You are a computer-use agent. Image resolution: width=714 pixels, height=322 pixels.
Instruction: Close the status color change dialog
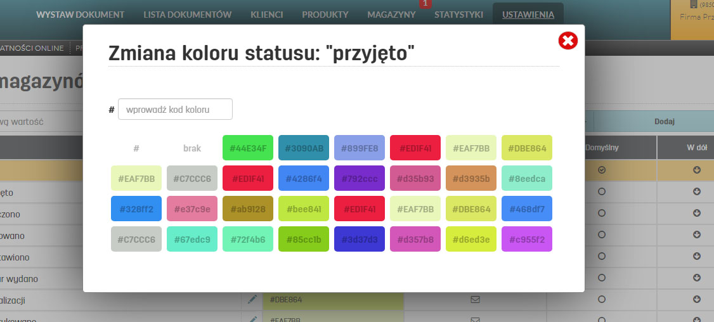[x=568, y=41]
